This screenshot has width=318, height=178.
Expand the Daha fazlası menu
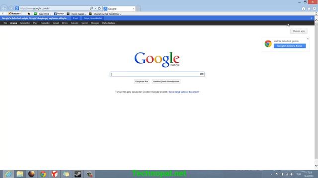click(109, 23)
